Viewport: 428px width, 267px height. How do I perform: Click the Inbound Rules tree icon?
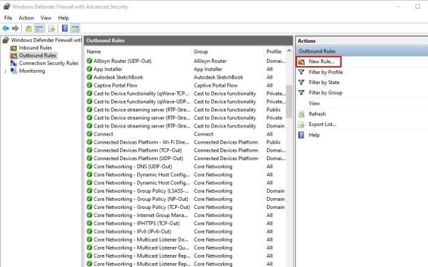point(13,48)
